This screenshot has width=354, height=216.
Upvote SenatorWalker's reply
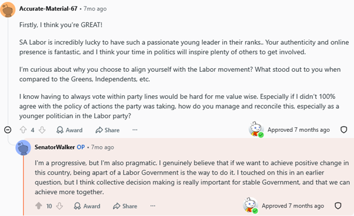coord(39,206)
